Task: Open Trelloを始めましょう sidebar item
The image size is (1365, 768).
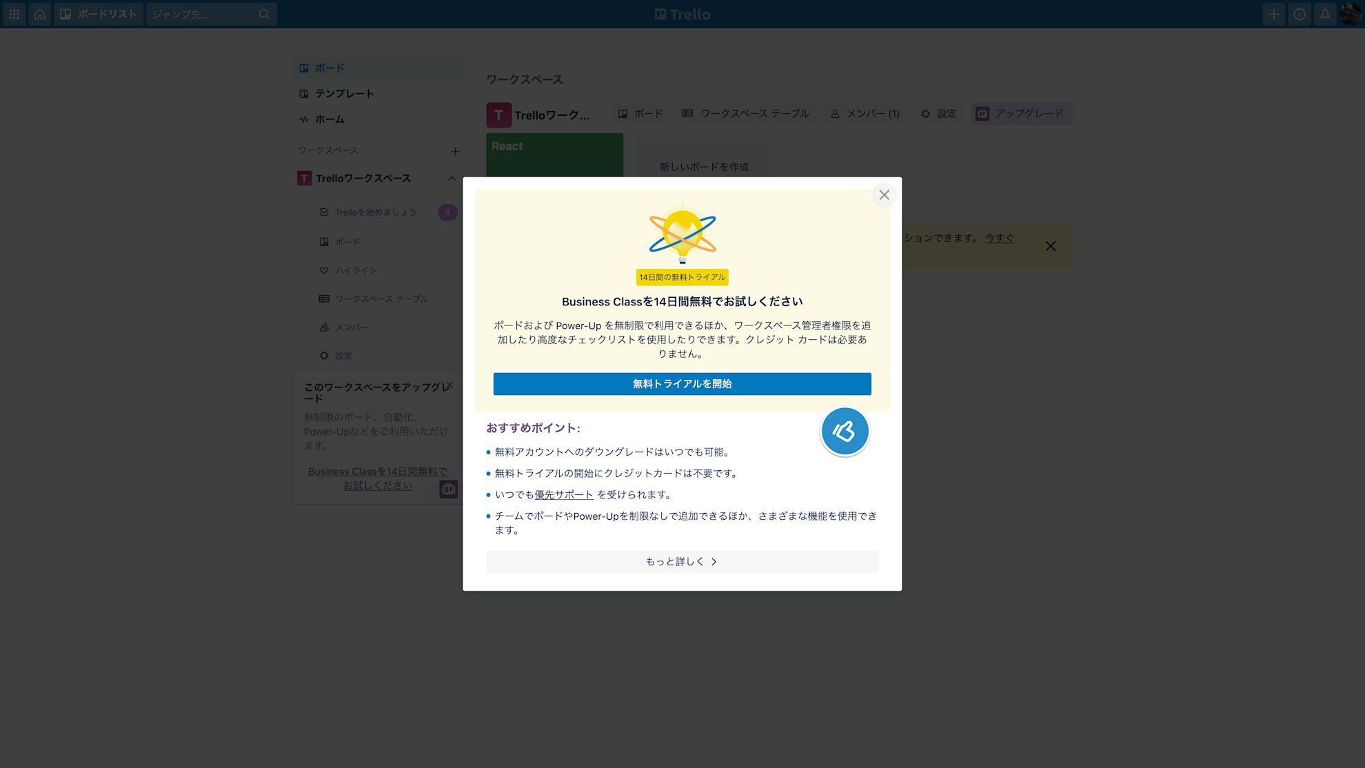Action: (376, 212)
